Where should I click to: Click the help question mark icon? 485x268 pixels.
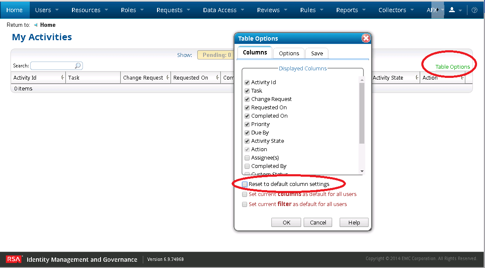[x=475, y=10]
